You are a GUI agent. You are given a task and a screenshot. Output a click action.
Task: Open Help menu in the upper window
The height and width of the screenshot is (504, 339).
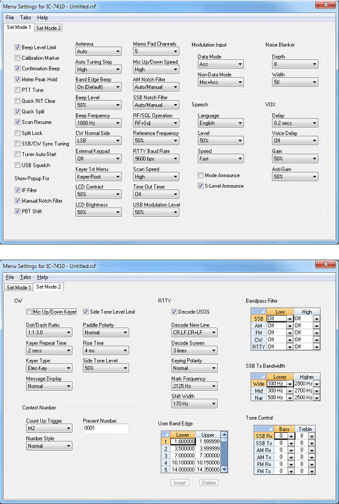42,17
